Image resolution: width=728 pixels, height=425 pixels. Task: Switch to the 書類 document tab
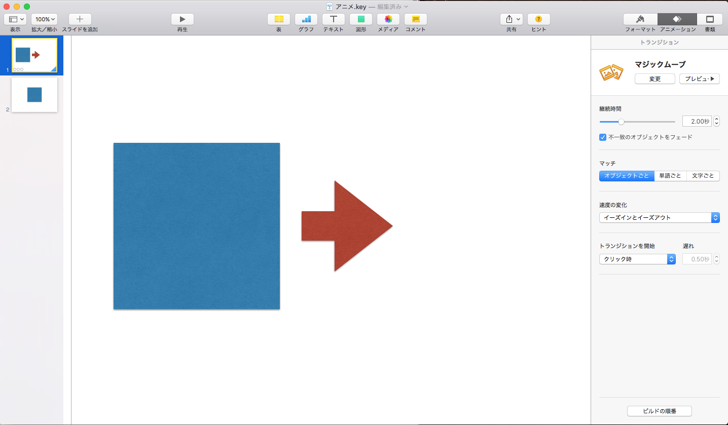point(710,19)
